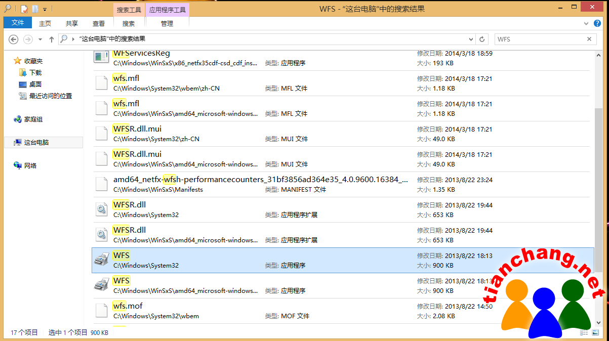Click the 网络 network icon
609x341 pixels.
point(18,165)
